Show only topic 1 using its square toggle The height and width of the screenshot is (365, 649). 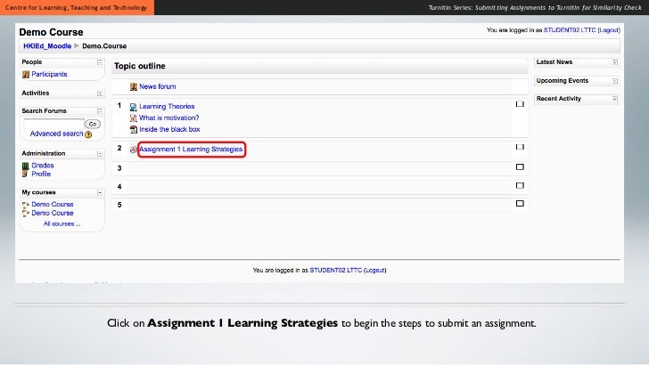click(x=520, y=104)
